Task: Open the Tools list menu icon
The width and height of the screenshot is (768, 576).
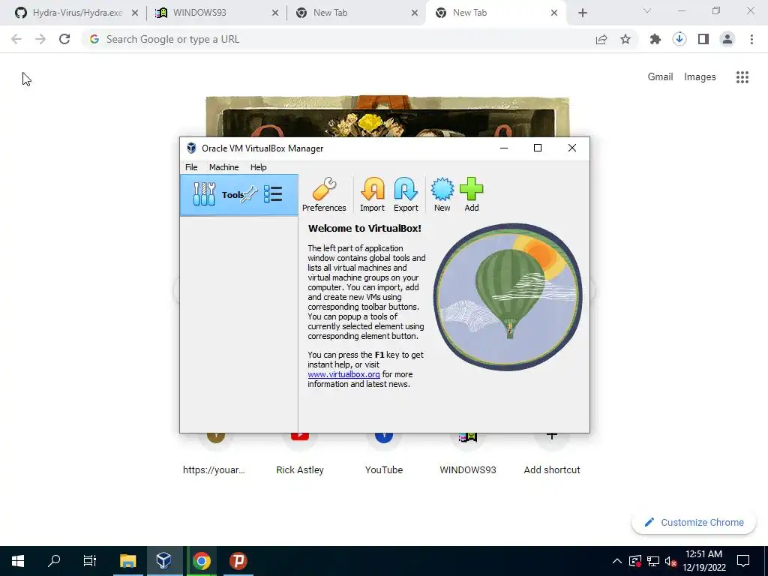Action: (273, 194)
